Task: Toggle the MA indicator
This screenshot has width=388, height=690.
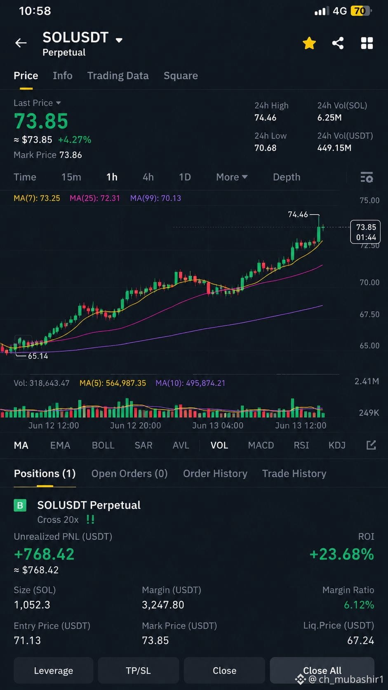Action: pyautogui.click(x=21, y=445)
